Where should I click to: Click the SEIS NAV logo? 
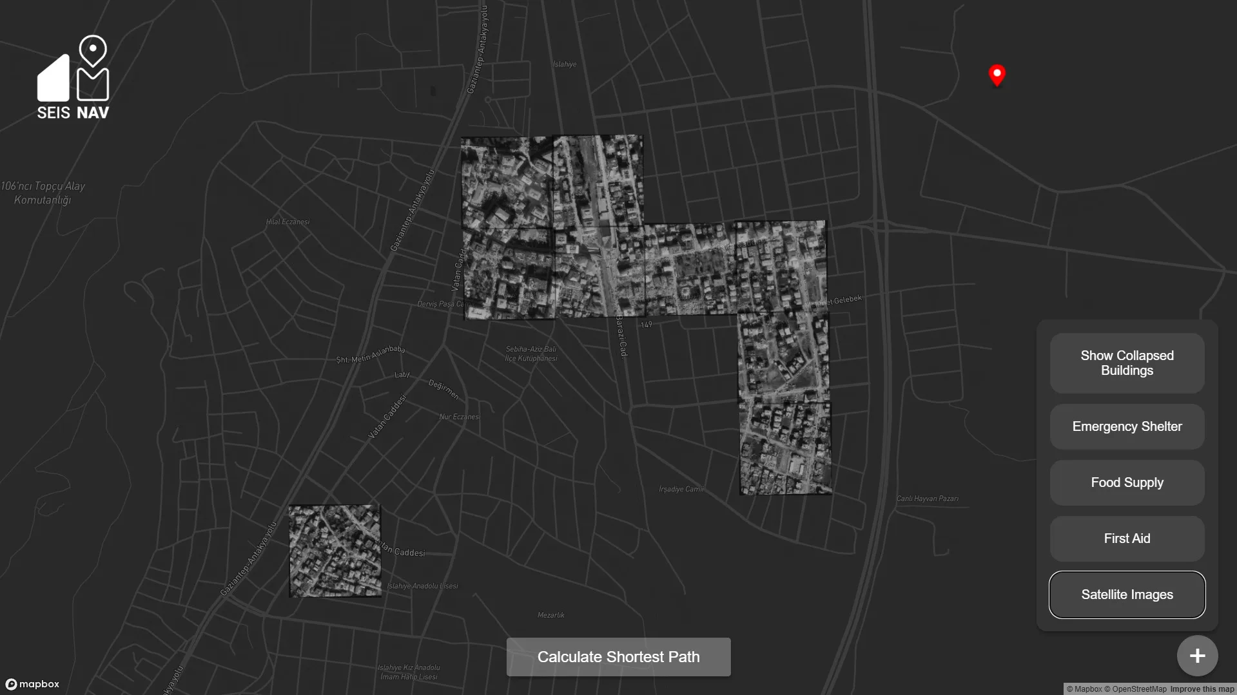(x=73, y=77)
